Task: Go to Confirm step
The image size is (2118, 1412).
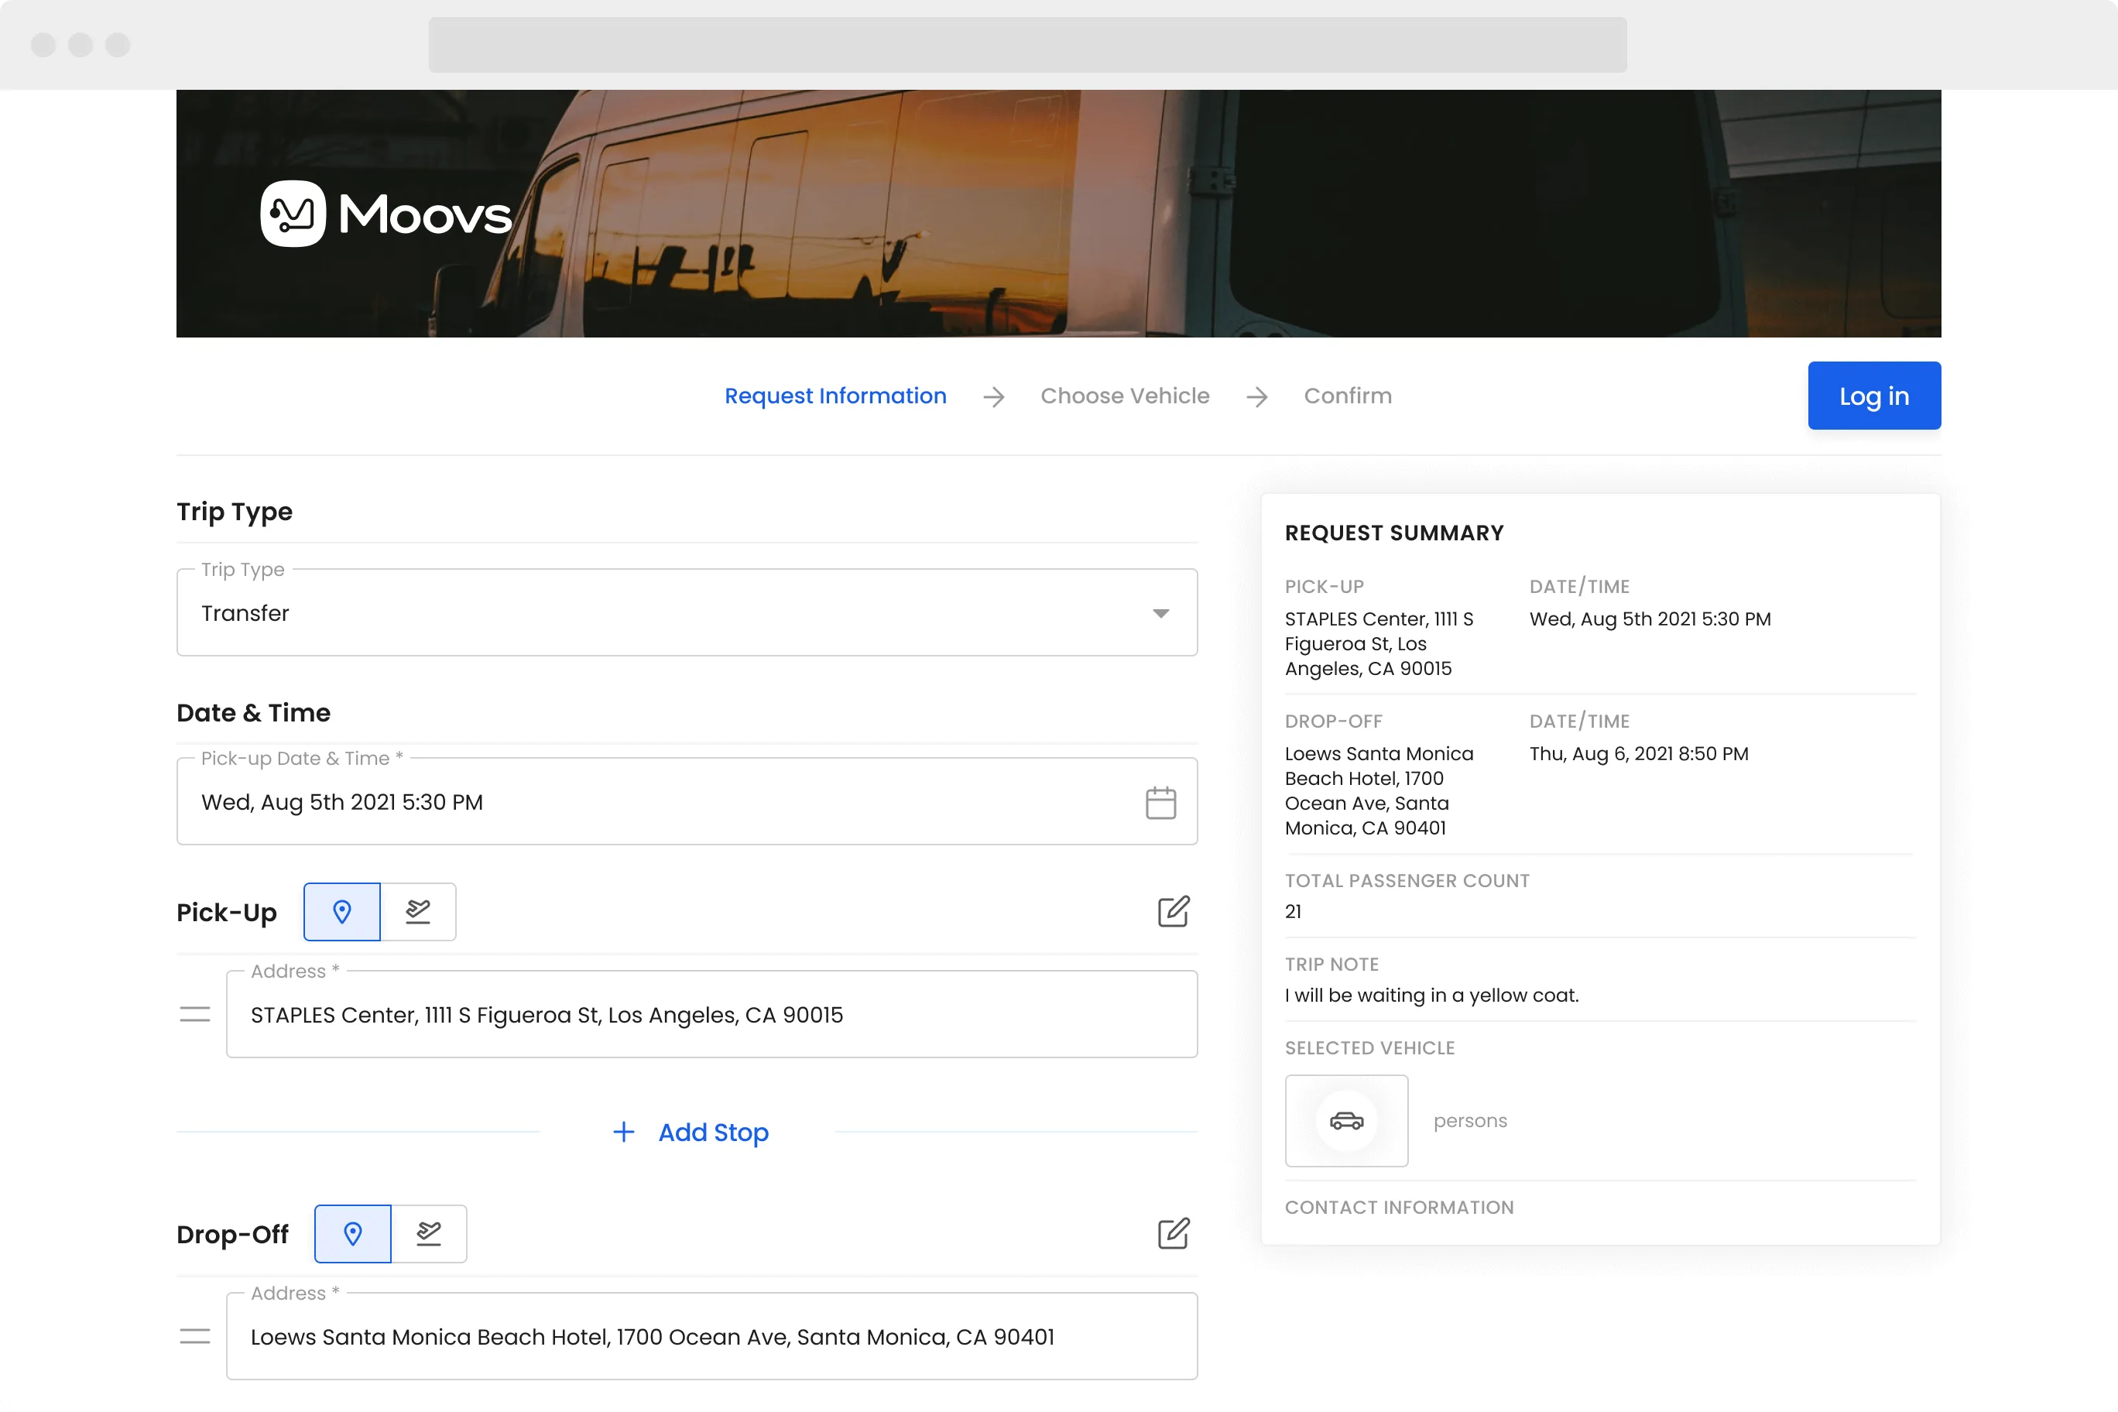Action: click(1347, 396)
